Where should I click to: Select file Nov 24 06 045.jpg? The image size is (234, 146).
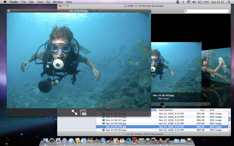[x=116, y=114]
